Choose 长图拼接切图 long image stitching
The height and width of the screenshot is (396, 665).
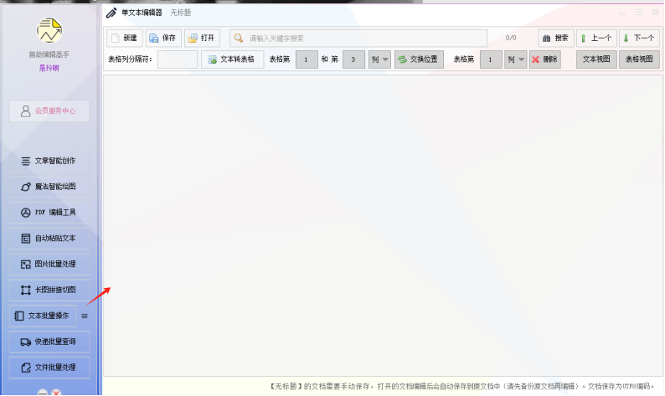tap(49, 290)
